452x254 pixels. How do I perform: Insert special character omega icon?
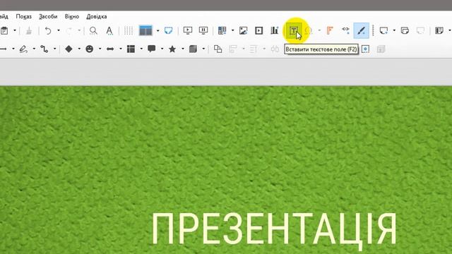(x=309, y=30)
